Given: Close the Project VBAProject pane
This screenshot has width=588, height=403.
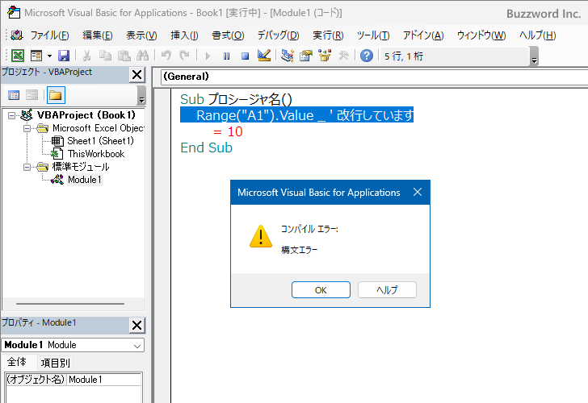Looking at the screenshot, I should [136, 75].
